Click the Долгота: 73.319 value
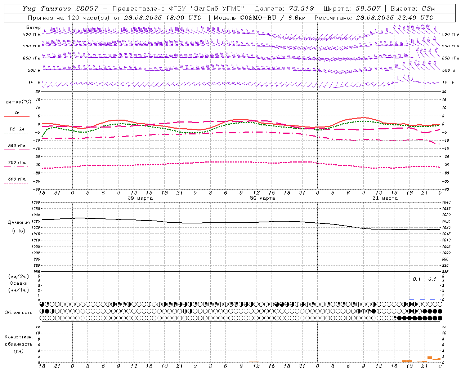Viewport: 461px width, 369px height. (284, 9)
